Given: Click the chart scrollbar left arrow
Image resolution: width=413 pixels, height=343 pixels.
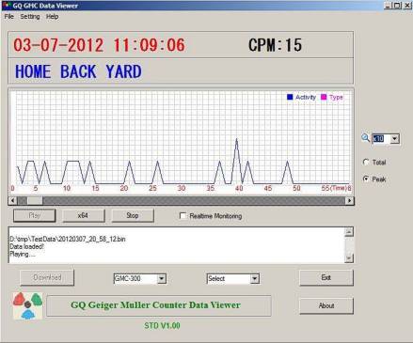Looking at the screenshot, I should pyautogui.click(x=13, y=200).
